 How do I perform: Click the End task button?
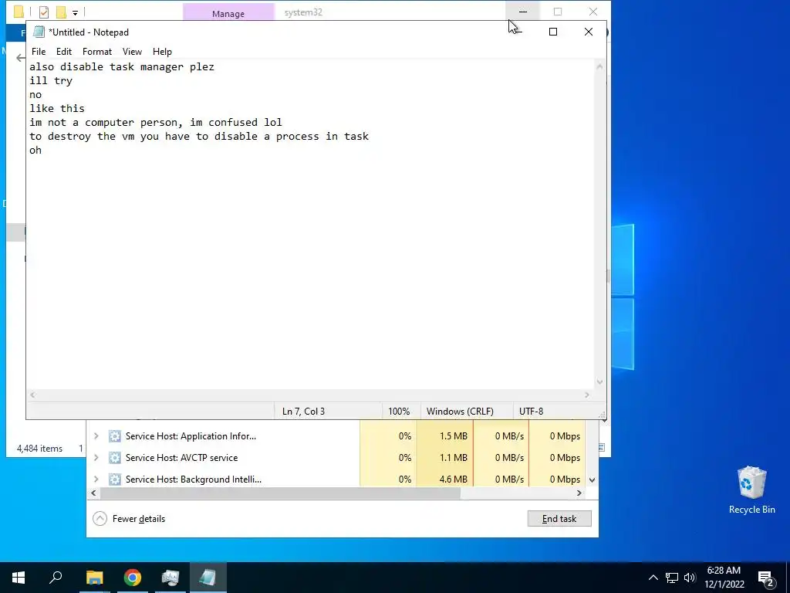(559, 518)
